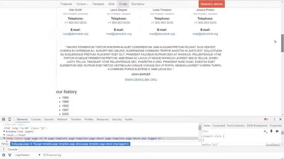Select the html breadcrumb item
Viewport: 284px width, 159px height.
click(5, 144)
